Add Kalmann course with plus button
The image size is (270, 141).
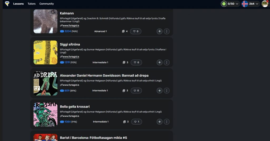click(160, 31)
